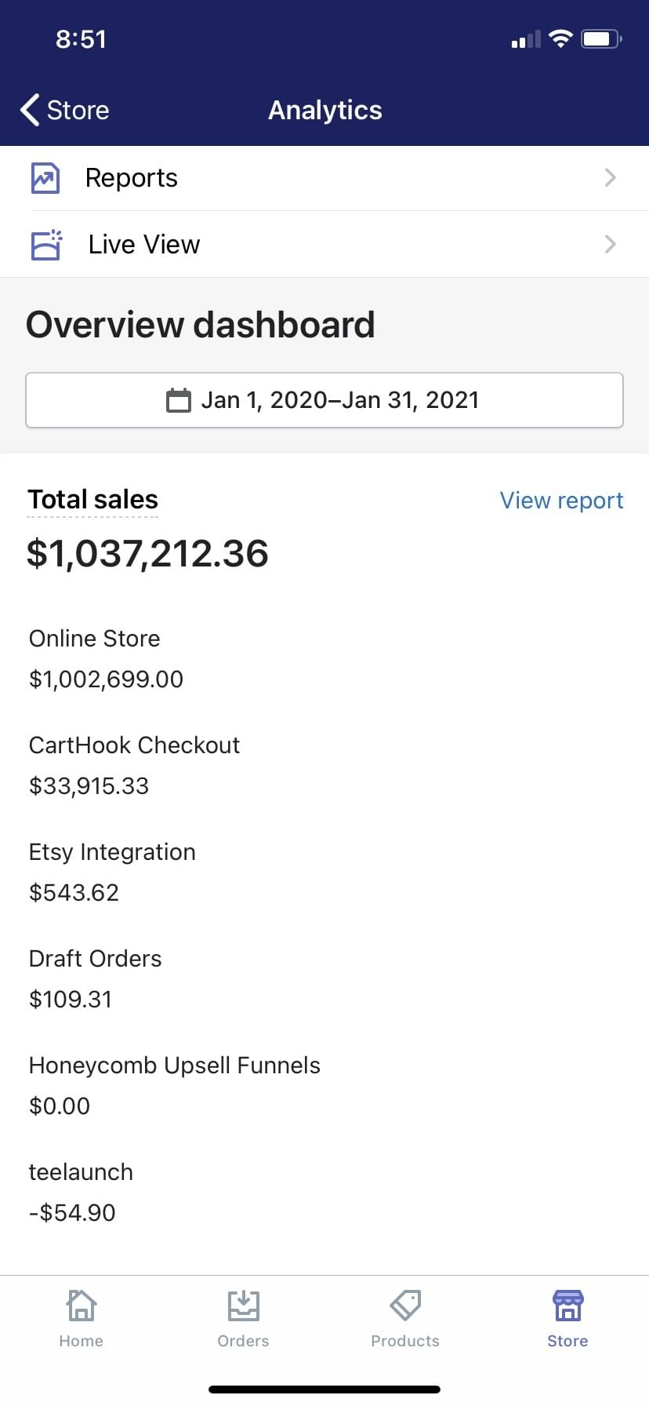Tap the Online Store sales entry
Viewport: 649px width, 1406px height.
106,659
